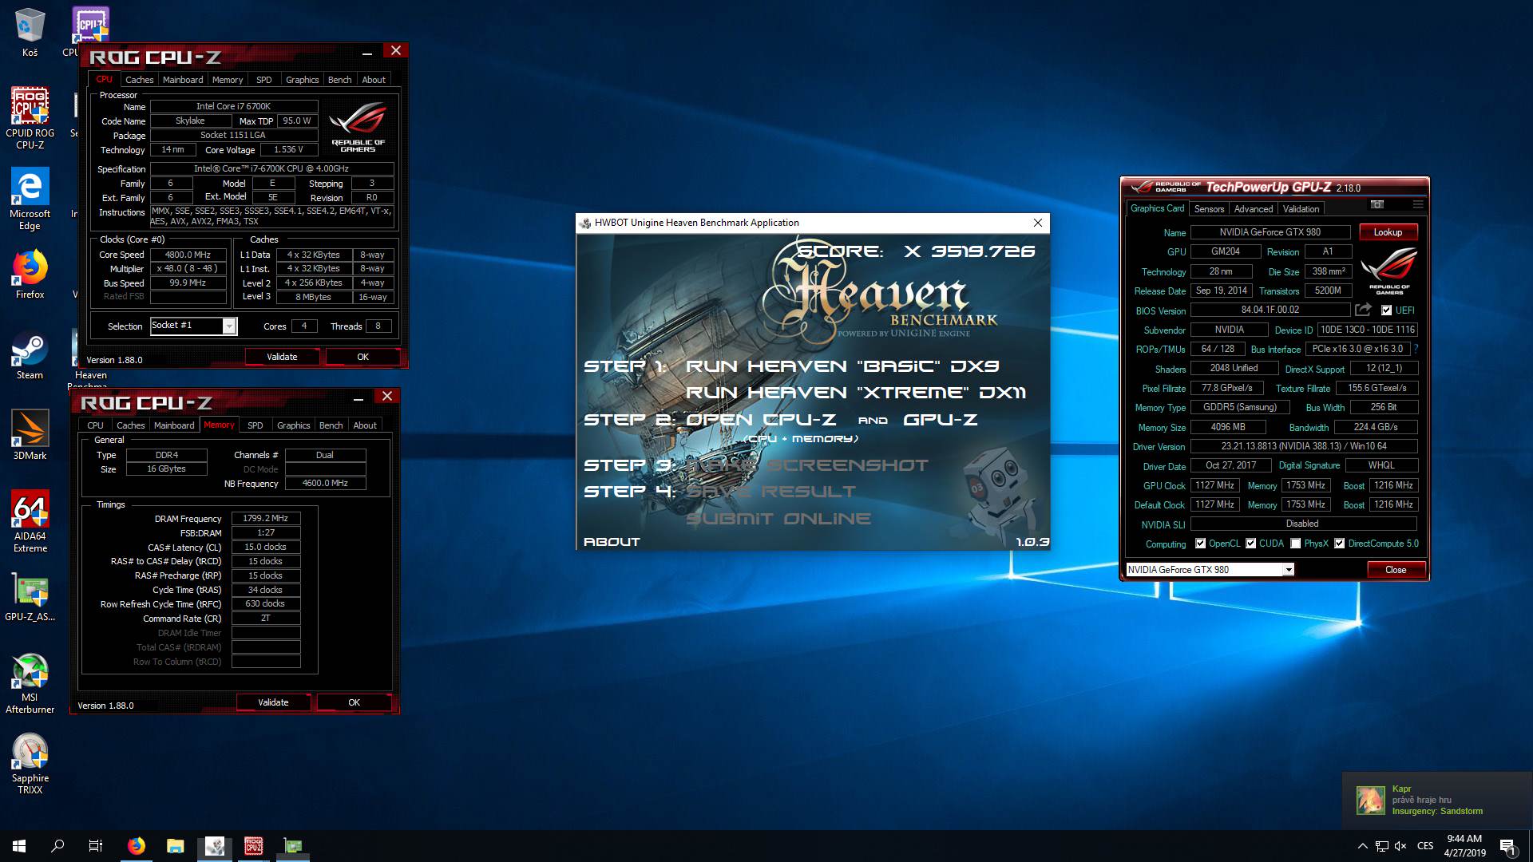Launch AIDA64 Extreme desktop icon
Viewport: 1533px width, 862px height.
click(30, 521)
